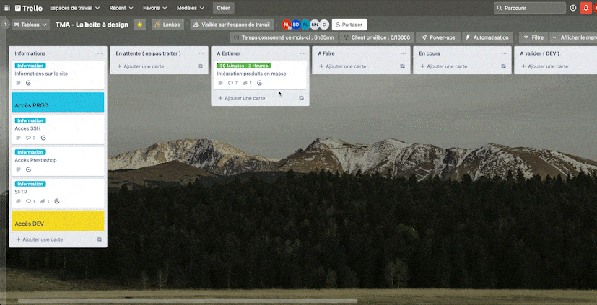Open the Récent dropdown menu

[121, 8]
